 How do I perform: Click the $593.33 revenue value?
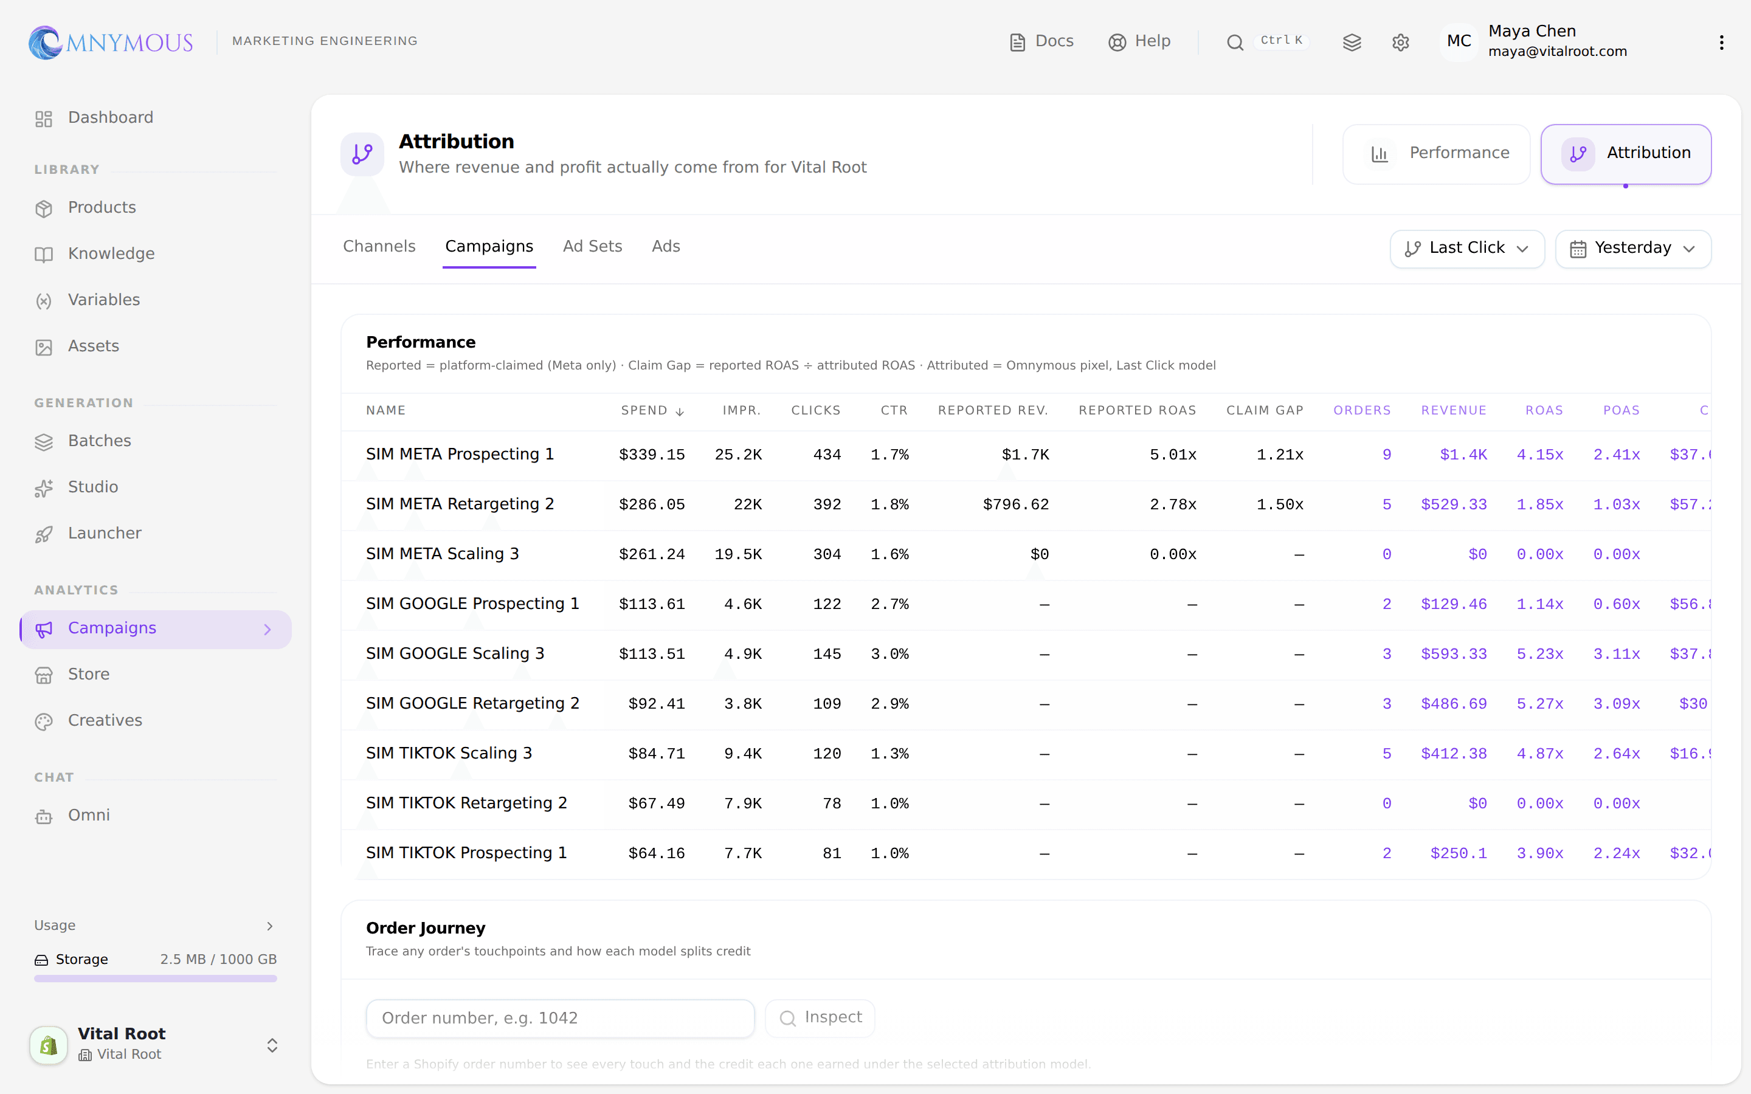pos(1454,655)
